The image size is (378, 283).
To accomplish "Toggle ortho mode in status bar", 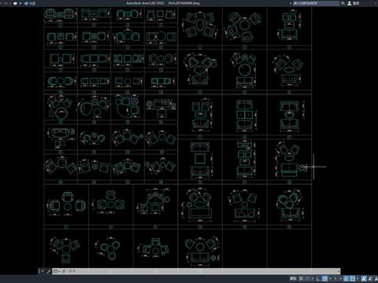I will (x=318, y=278).
